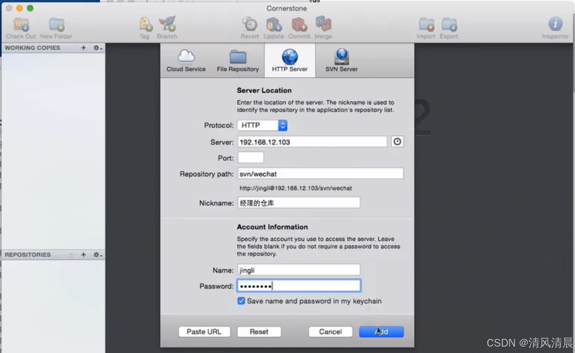
Task: Click the server history clock button
Action: pos(397,142)
